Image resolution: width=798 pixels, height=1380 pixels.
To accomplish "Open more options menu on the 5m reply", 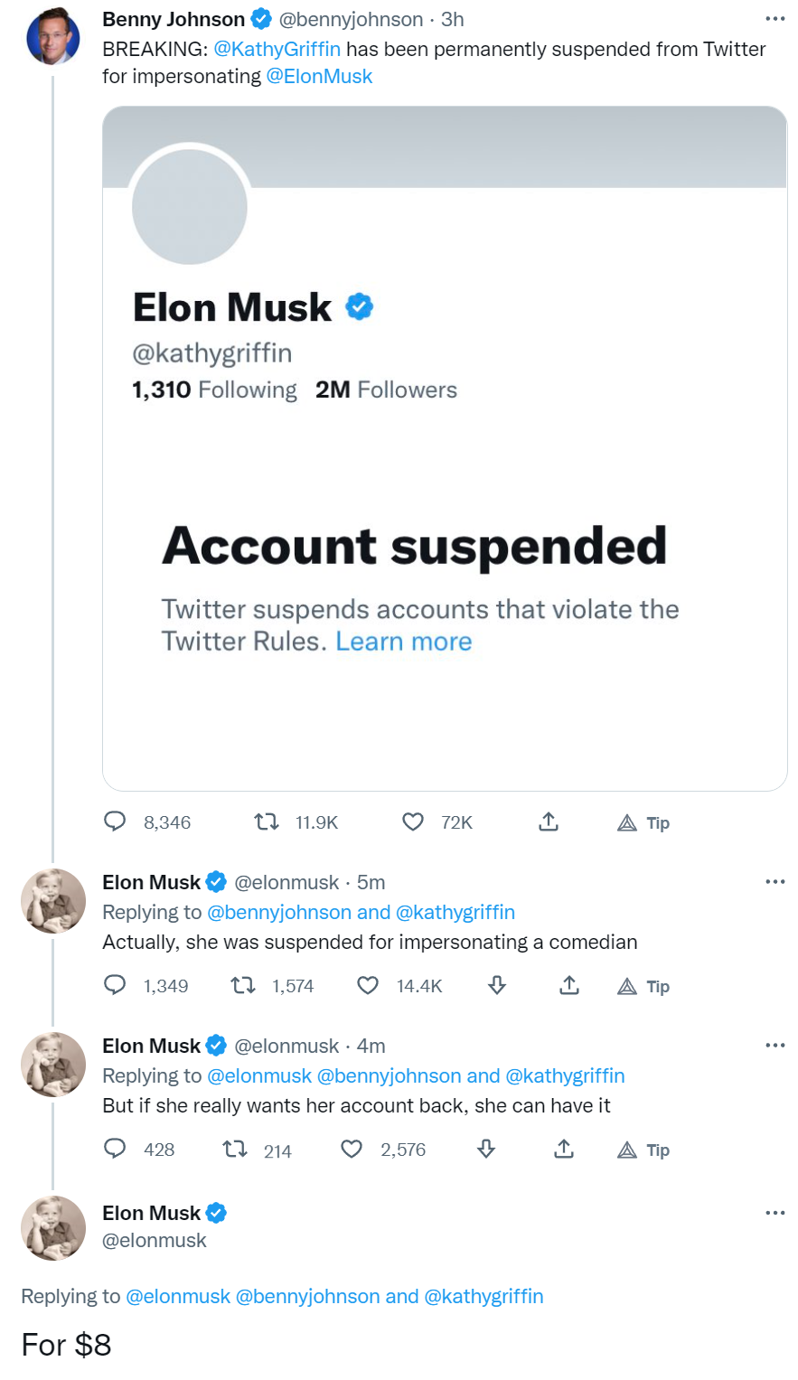I will point(775,881).
